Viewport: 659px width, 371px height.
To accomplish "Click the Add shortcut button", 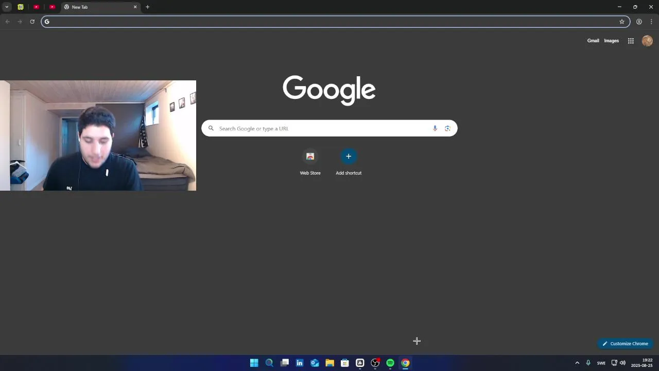I will 349,162.
